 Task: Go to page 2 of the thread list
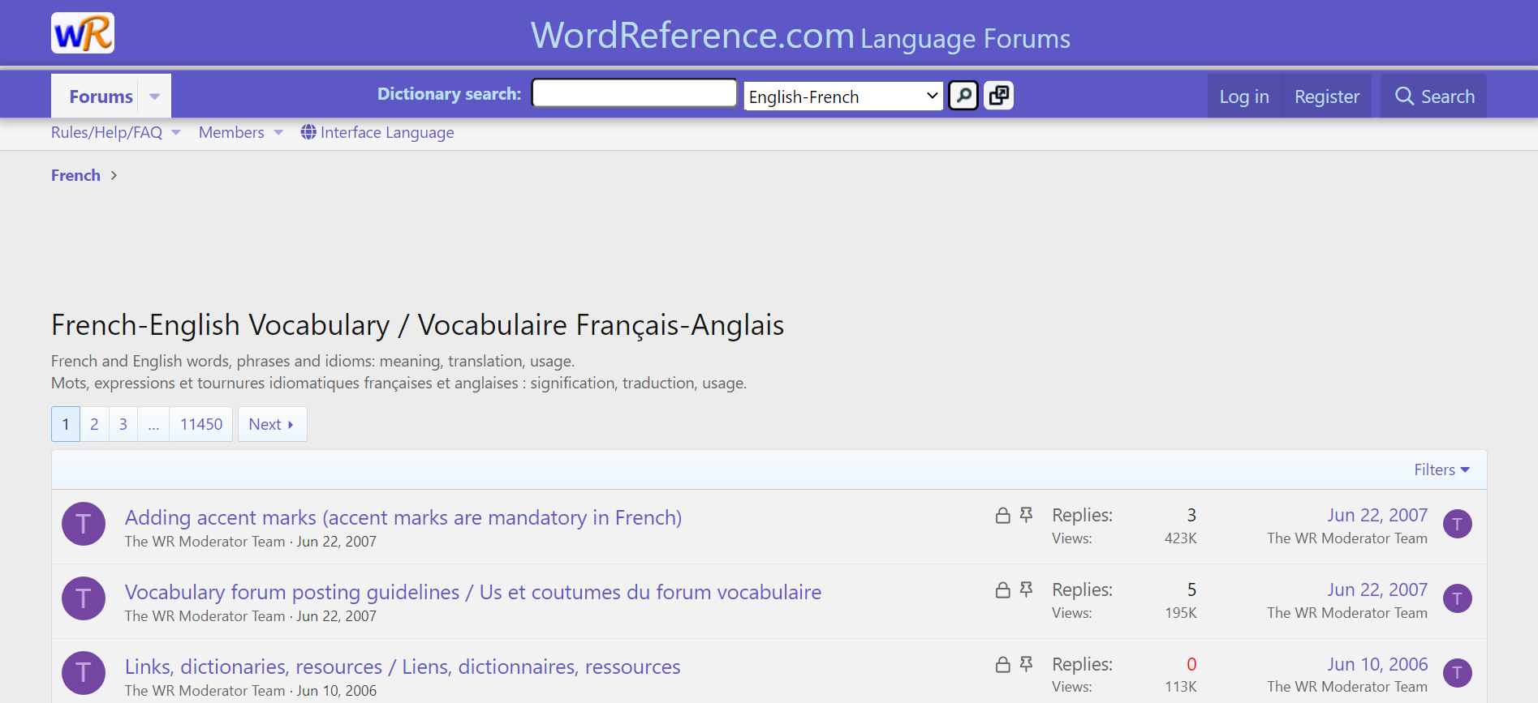pyautogui.click(x=94, y=424)
